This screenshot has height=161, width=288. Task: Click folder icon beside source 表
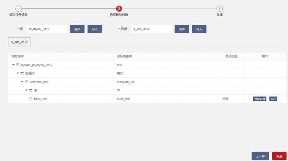coord(31,90)
